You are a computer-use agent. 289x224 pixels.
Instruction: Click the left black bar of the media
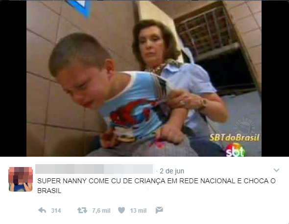point(13,79)
